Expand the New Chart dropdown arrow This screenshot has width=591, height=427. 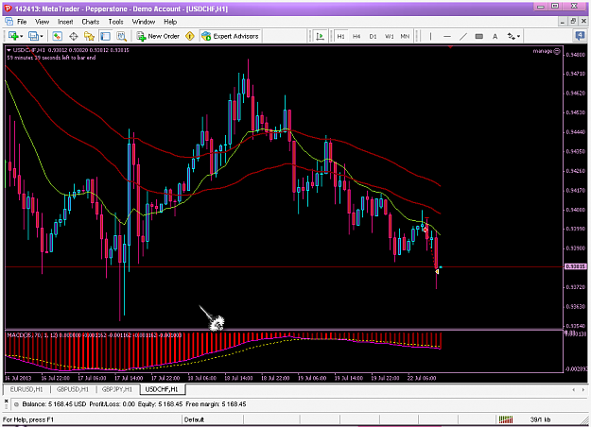[22, 37]
